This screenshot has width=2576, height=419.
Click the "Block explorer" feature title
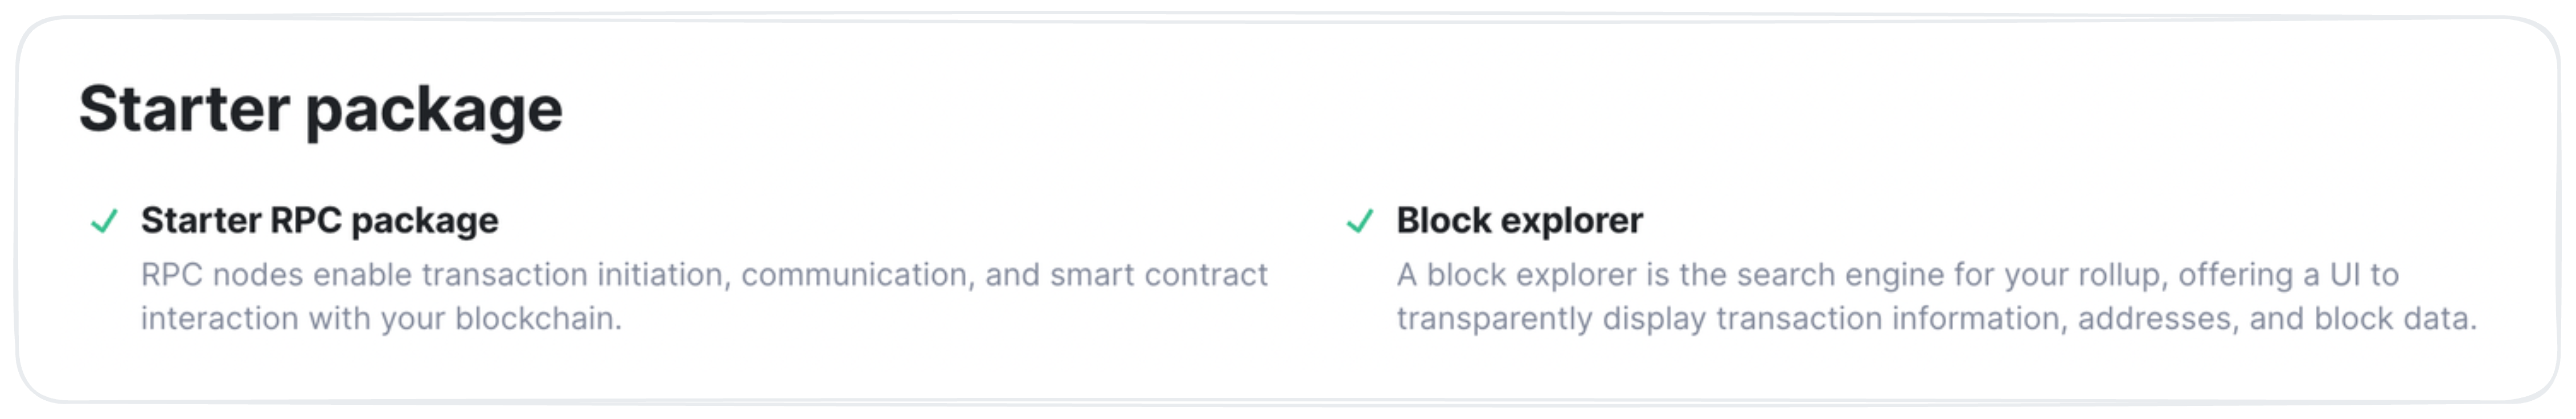1519,221
